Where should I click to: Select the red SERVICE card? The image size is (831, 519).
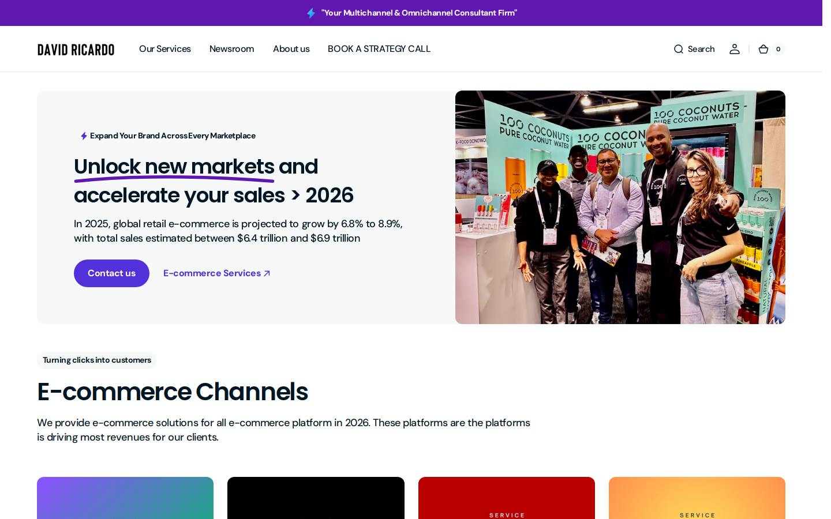coord(507,498)
